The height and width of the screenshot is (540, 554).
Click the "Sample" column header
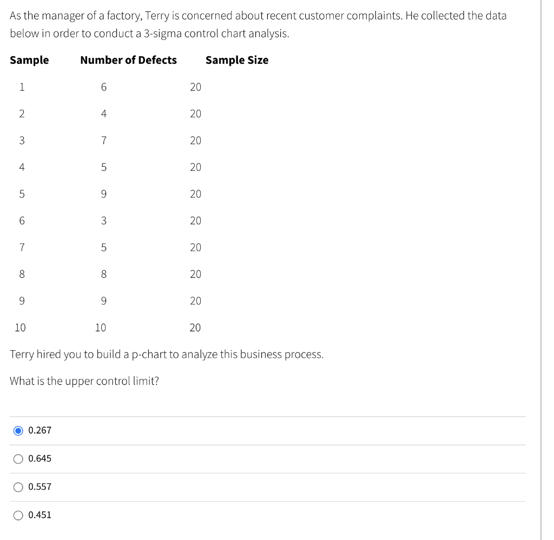tap(29, 60)
